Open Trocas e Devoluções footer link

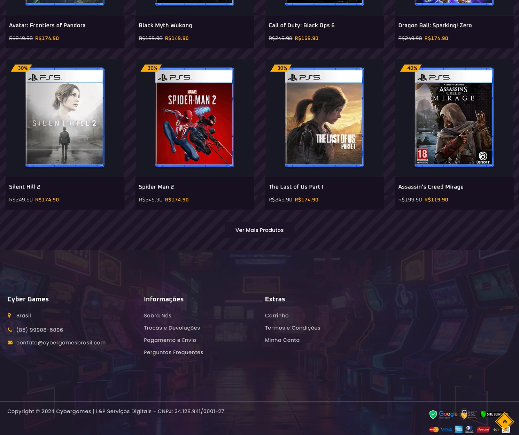click(172, 328)
